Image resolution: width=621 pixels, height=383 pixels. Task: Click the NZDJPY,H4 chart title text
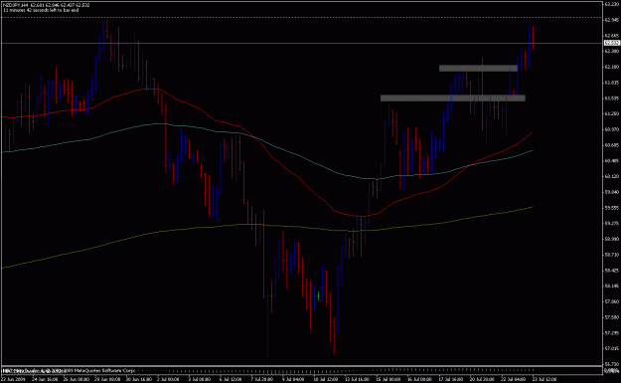point(16,5)
